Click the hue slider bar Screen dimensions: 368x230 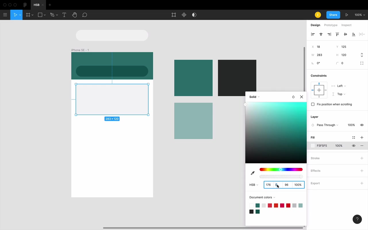pyautogui.click(x=281, y=169)
